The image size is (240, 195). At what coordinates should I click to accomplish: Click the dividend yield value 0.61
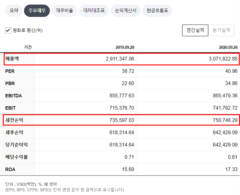(x=233, y=157)
